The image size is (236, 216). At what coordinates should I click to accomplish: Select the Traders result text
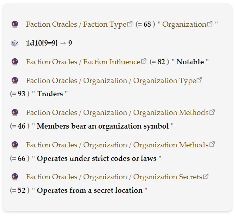pyautogui.click(x=50, y=94)
